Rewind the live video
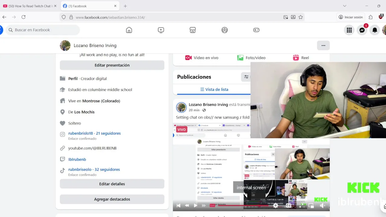 [187, 206]
